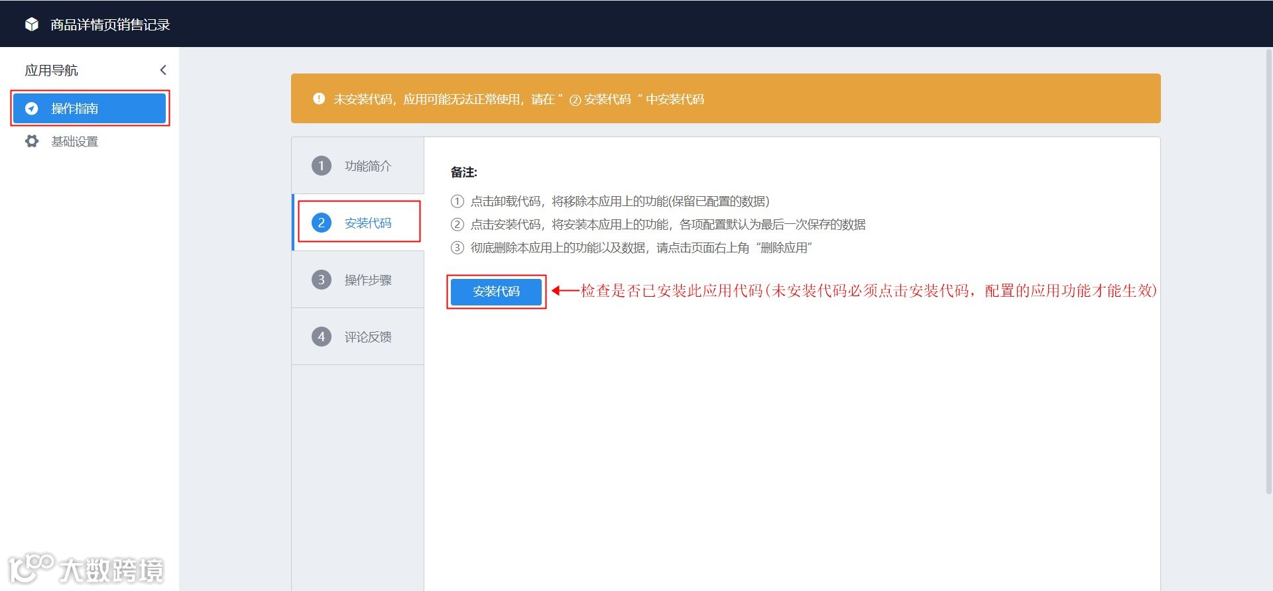Click the number 4 circle icon
1273x591 pixels.
coord(322,337)
